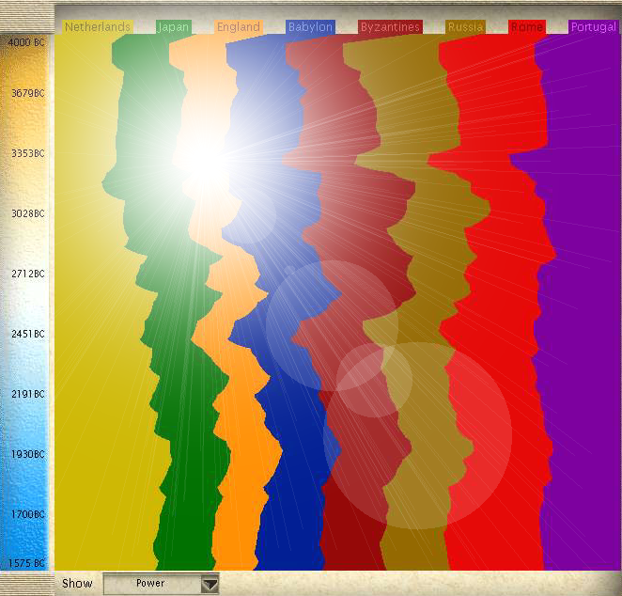Select the Portugal legend label
The image size is (622, 596).
594,27
